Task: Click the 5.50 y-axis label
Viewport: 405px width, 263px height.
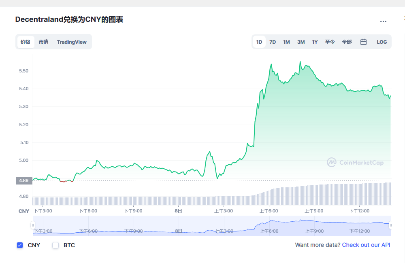Action: pyautogui.click(x=24, y=71)
